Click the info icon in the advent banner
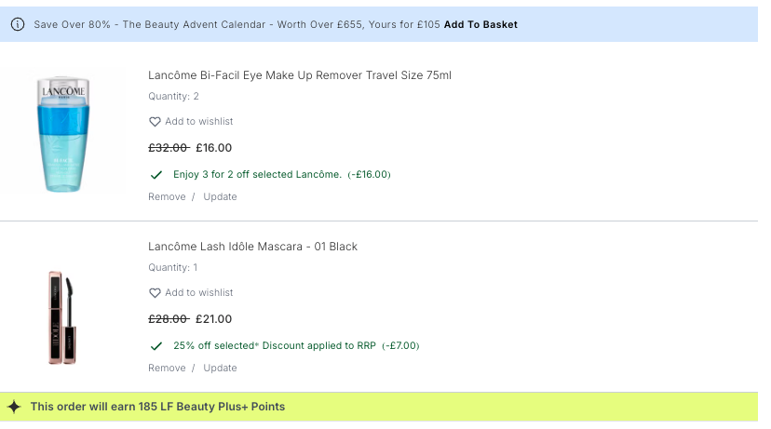 click(x=18, y=24)
